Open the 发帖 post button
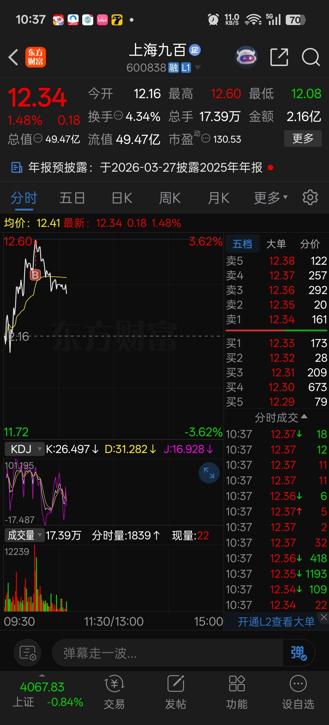This screenshot has width=329, height=725. (176, 693)
